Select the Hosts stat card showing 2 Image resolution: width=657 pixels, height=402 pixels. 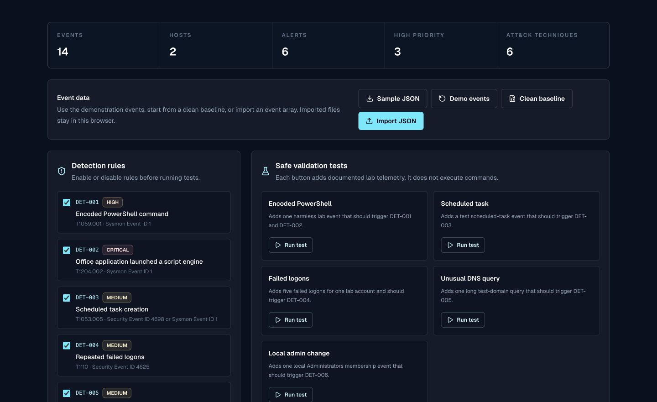pyautogui.click(x=216, y=45)
